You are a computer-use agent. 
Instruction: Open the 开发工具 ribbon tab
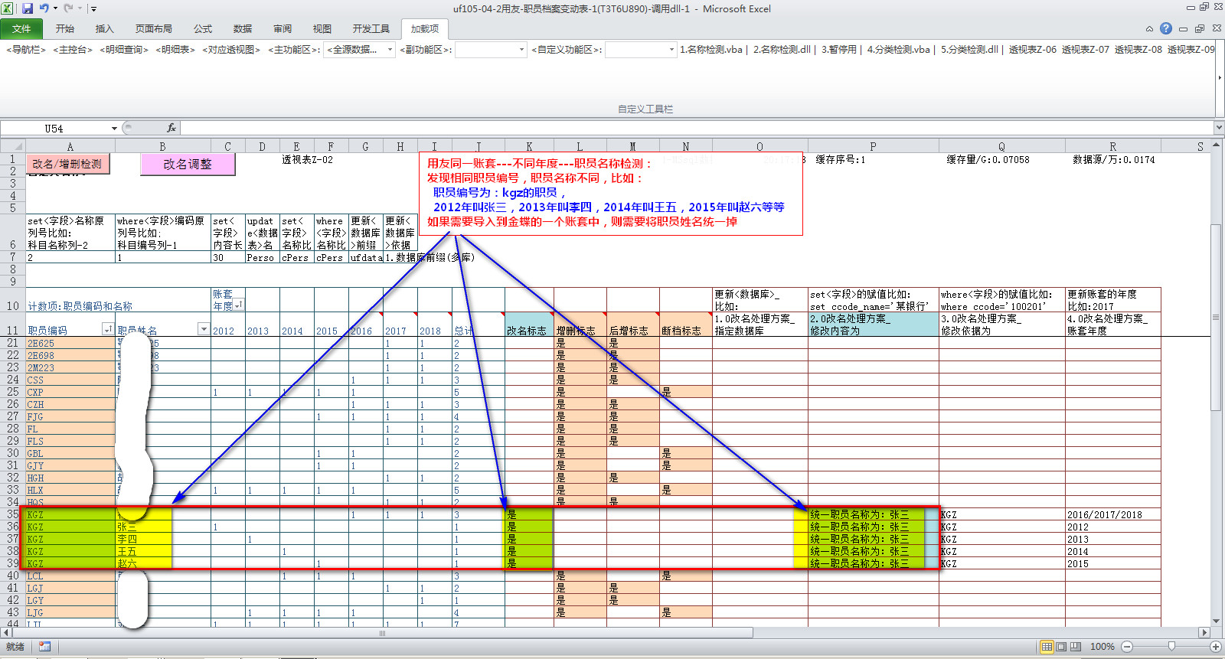tap(371, 29)
